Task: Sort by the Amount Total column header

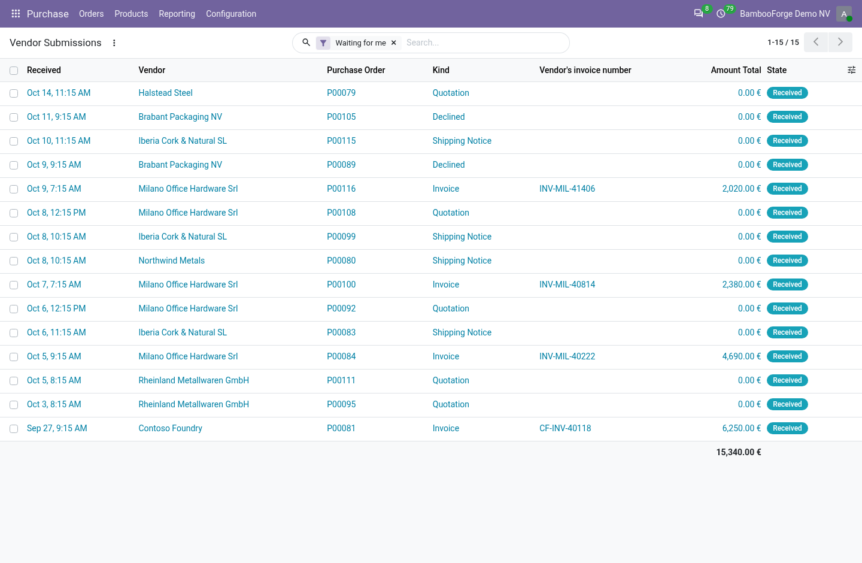Action: [x=736, y=70]
